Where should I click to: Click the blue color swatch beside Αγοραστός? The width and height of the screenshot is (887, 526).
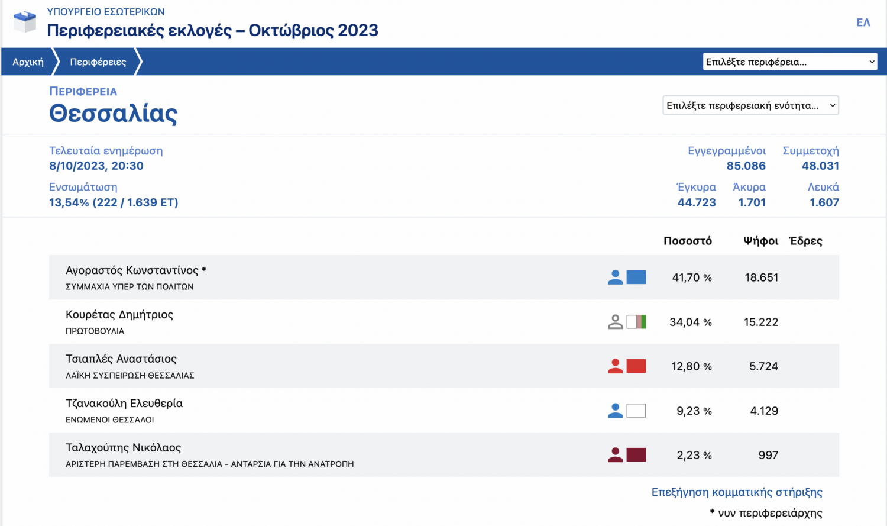[636, 277]
